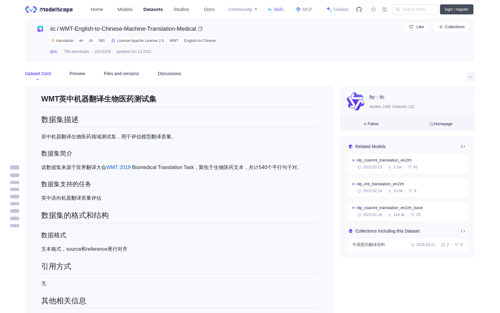500x313 pixels.
Task: Open nlp_imt_translation_en2zh model link
Action: pos(380,184)
